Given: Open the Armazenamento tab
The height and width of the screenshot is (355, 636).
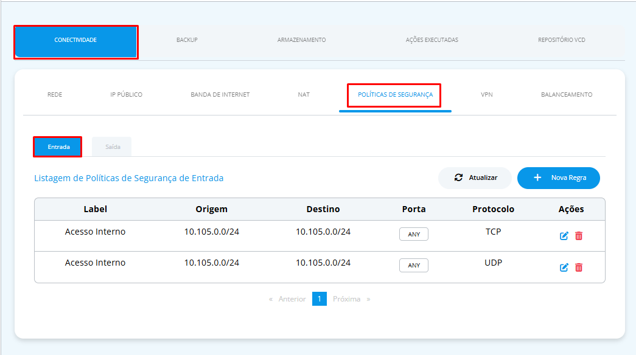Looking at the screenshot, I should coord(301,40).
